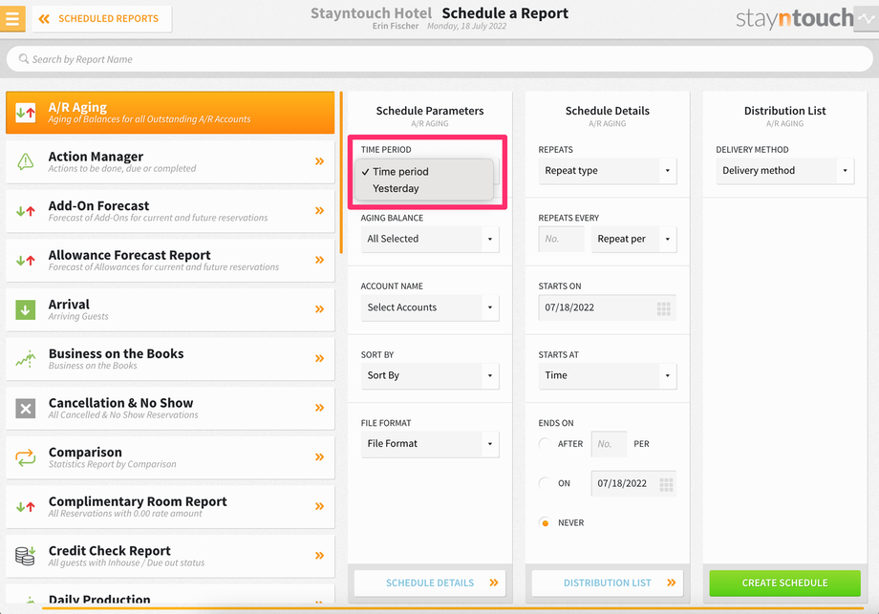Select the Daily Production report
Screen dimensions: 879x614
(170, 595)
